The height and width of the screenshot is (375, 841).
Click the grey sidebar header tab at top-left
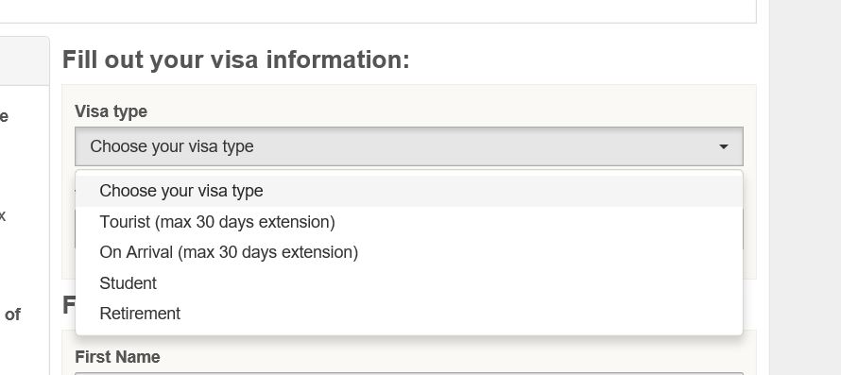[x=25, y=60]
